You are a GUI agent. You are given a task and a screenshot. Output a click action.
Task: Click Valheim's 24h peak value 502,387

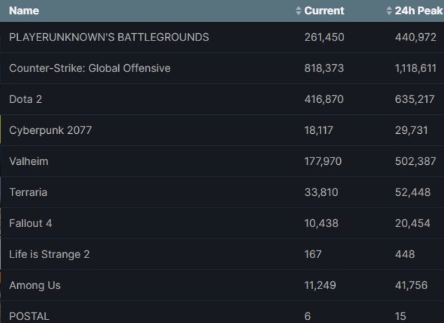[416, 161]
